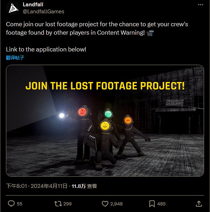Click the reply comment icon

pyautogui.click(x=11, y=203)
